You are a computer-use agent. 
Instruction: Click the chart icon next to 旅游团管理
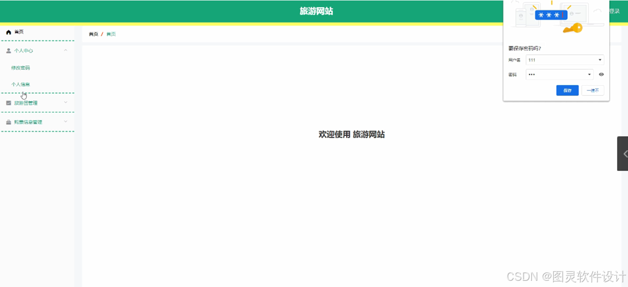click(8, 103)
